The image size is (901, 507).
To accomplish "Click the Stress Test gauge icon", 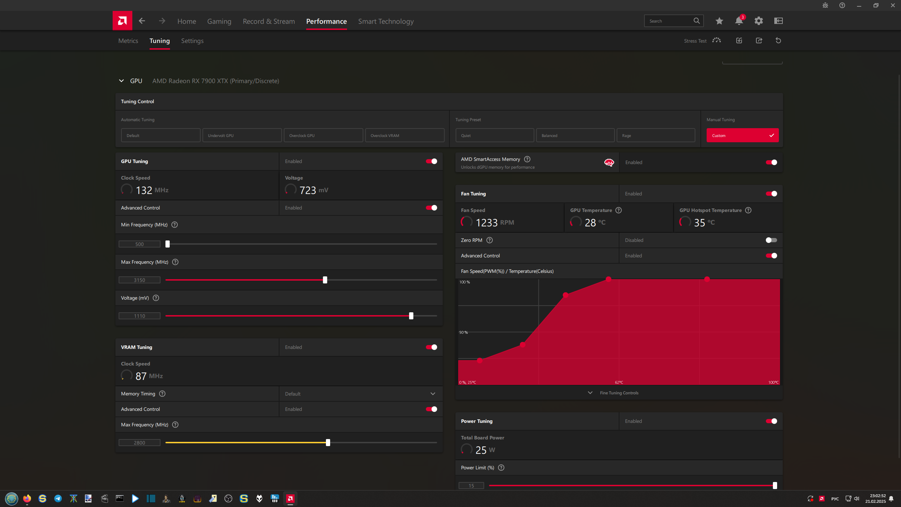I will click(717, 40).
